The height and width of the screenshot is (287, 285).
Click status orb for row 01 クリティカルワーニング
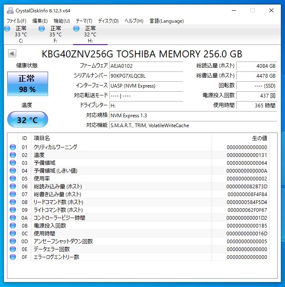(x=13, y=147)
